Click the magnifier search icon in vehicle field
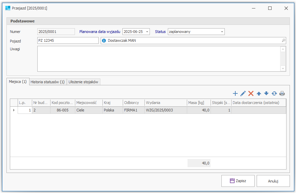 point(283,41)
